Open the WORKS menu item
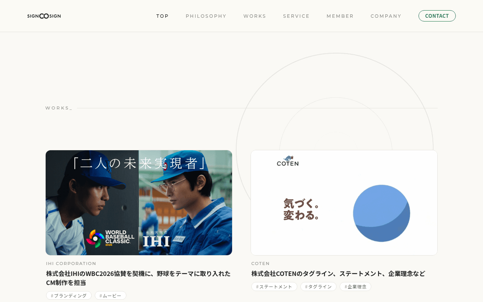 pyautogui.click(x=255, y=16)
